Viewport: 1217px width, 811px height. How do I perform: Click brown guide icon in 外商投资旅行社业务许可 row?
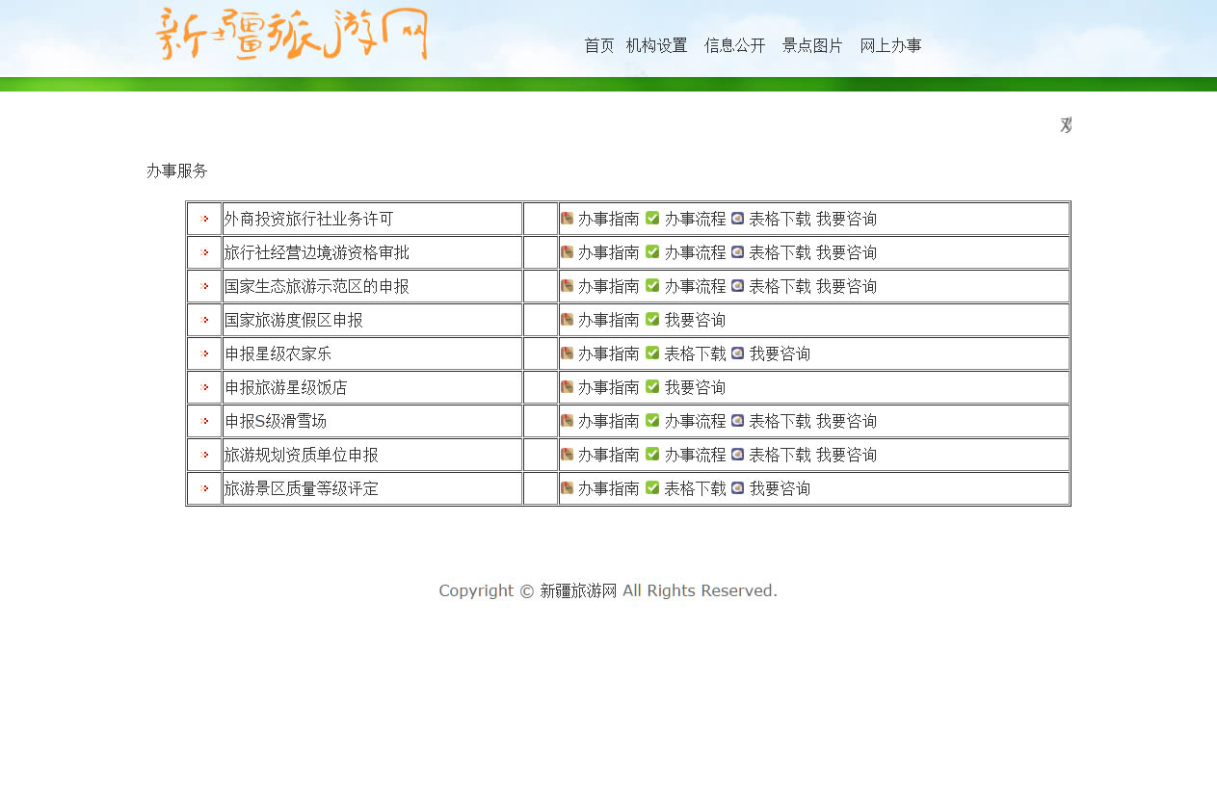click(x=568, y=219)
